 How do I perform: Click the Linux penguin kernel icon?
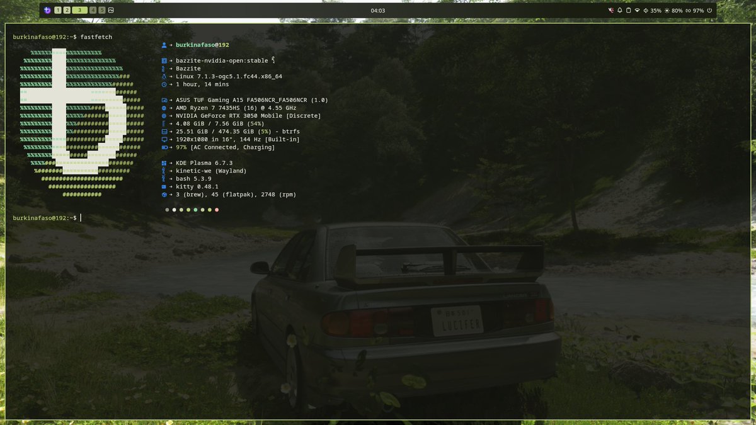tap(164, 76)
